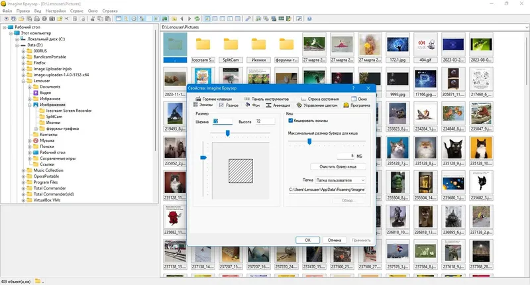Open the Папка пользователя dropdown
Screen dimensions: 530x285
coord(340,180)
